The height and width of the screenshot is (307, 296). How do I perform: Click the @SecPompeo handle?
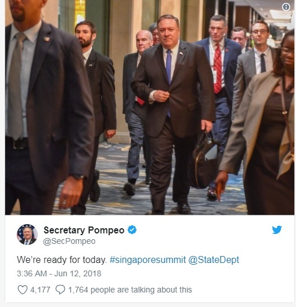tap(69, 241)
